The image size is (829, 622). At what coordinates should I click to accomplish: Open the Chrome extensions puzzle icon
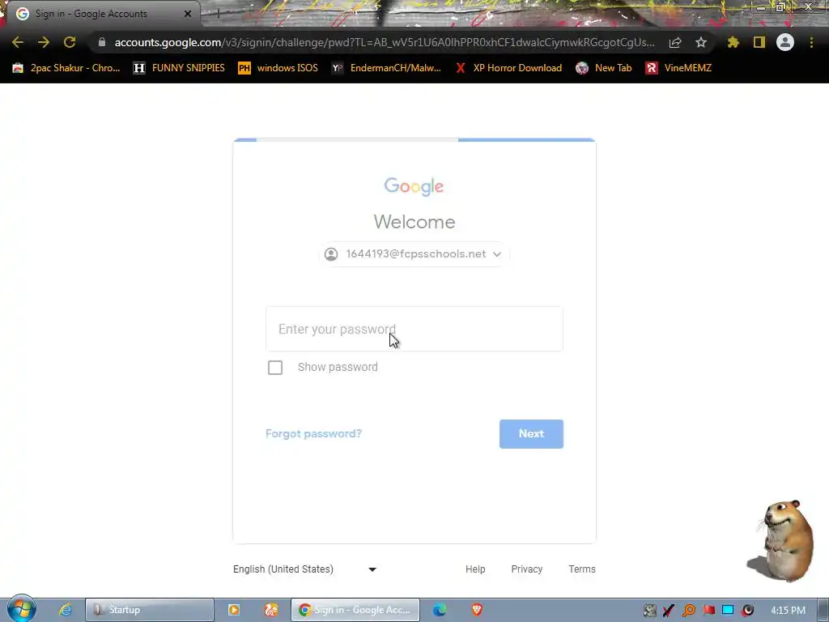[733, 42]
